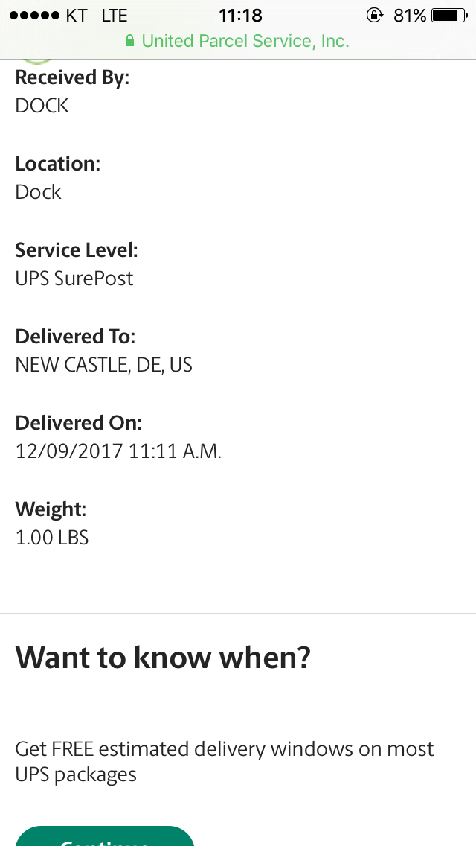The image size is (476, 846).
Task: Tap the Want to know when? heading
Action: click(163, 658)
